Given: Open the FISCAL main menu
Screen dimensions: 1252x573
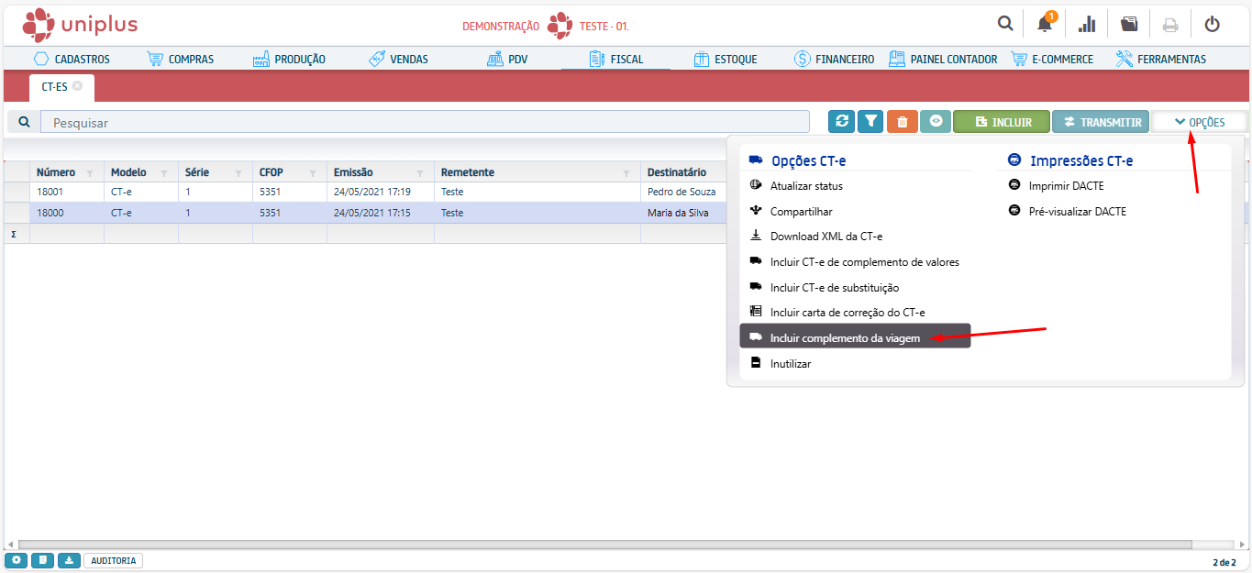Looking at the screenshot, I should [616, 60].
